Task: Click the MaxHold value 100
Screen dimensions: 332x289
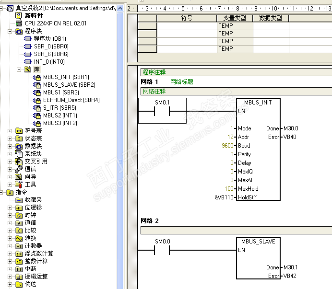Action: (229, 189)
